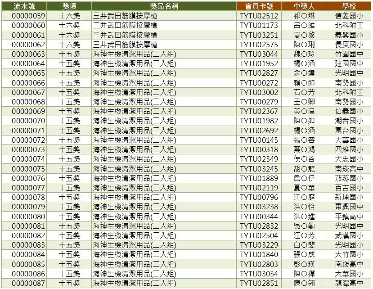
Task: Select winner name 呂○維
Action: click(304, 26)
